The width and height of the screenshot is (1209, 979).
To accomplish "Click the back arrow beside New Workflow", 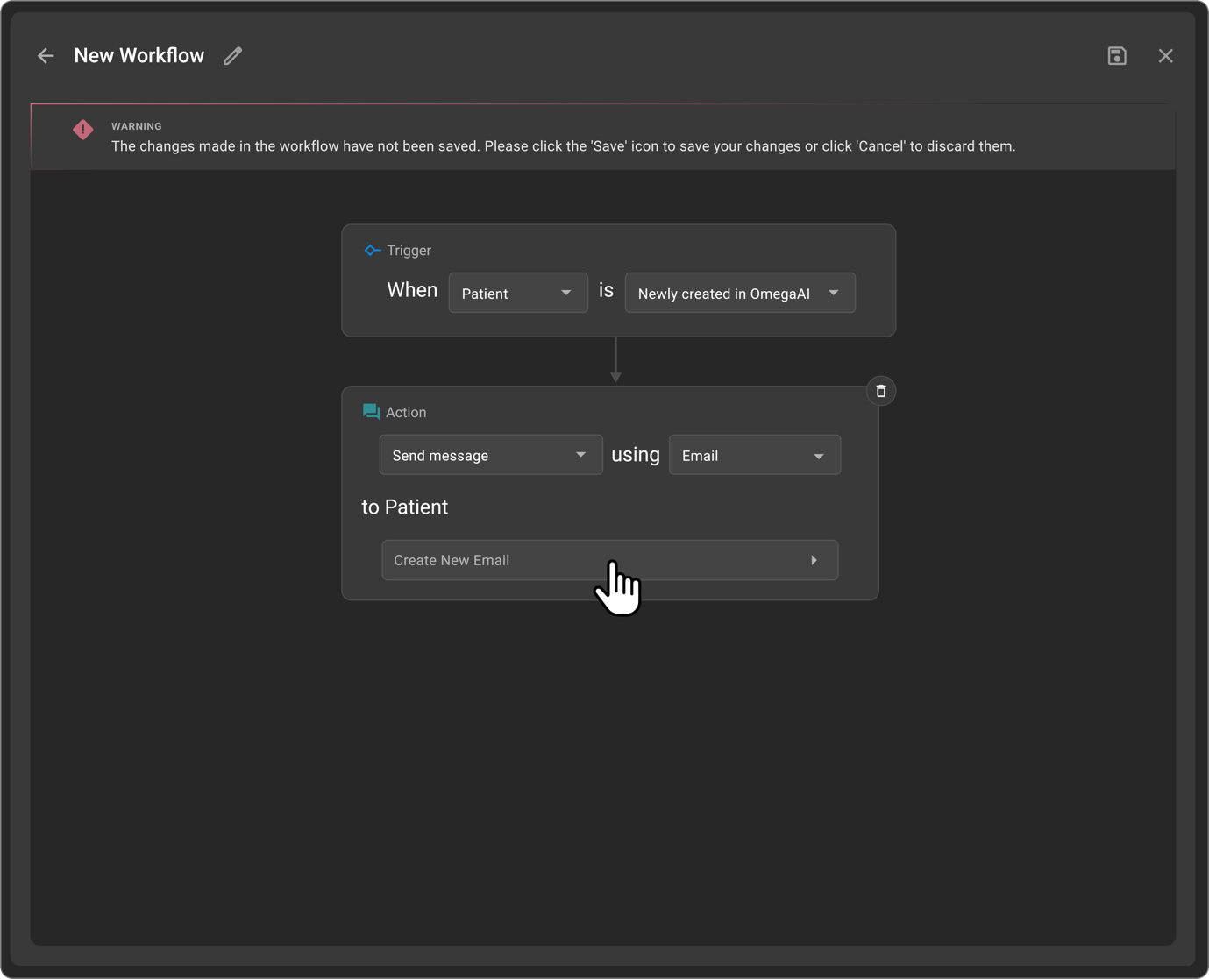I will [45, 55].
